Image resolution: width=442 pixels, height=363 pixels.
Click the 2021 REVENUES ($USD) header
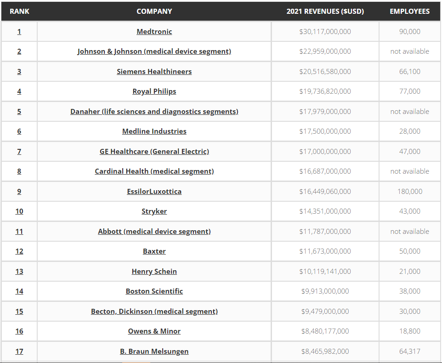[x=325, y=11]
